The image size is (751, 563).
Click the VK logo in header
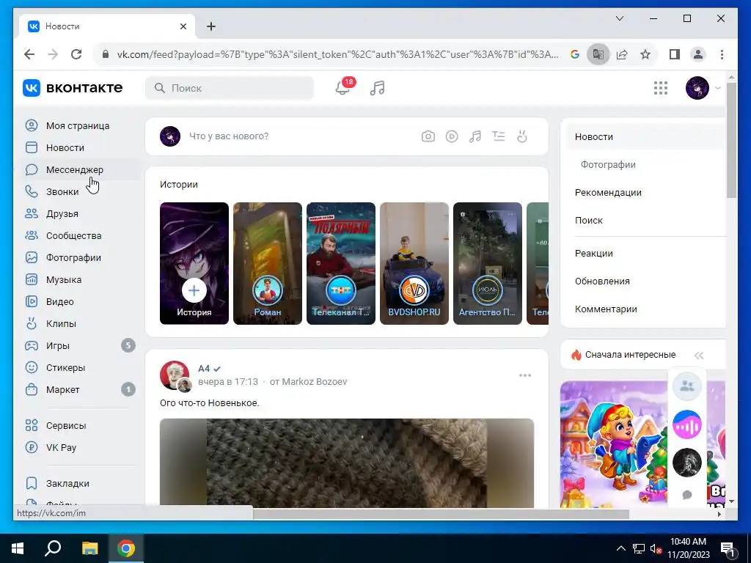pyautogui.click(x=73, y=88)
